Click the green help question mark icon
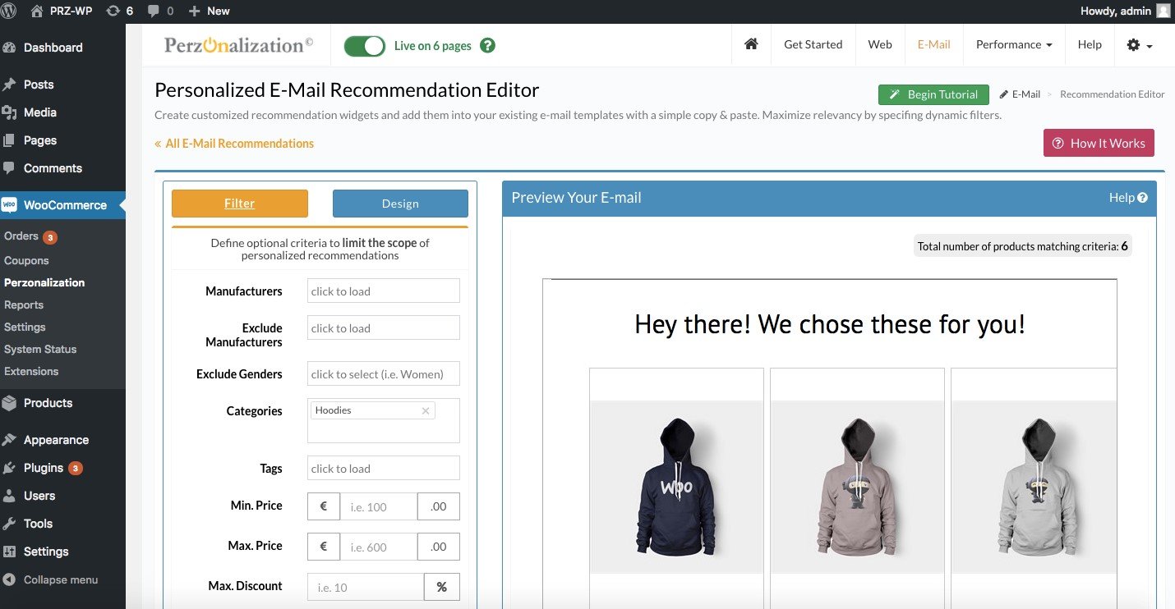Viewport: 1175px width, 609px height. (x=487, y=46)
